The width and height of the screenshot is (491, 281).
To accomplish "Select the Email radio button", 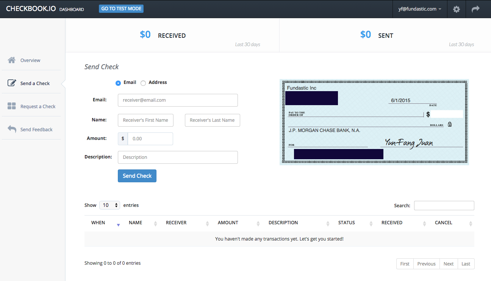I will pos(118,83).
